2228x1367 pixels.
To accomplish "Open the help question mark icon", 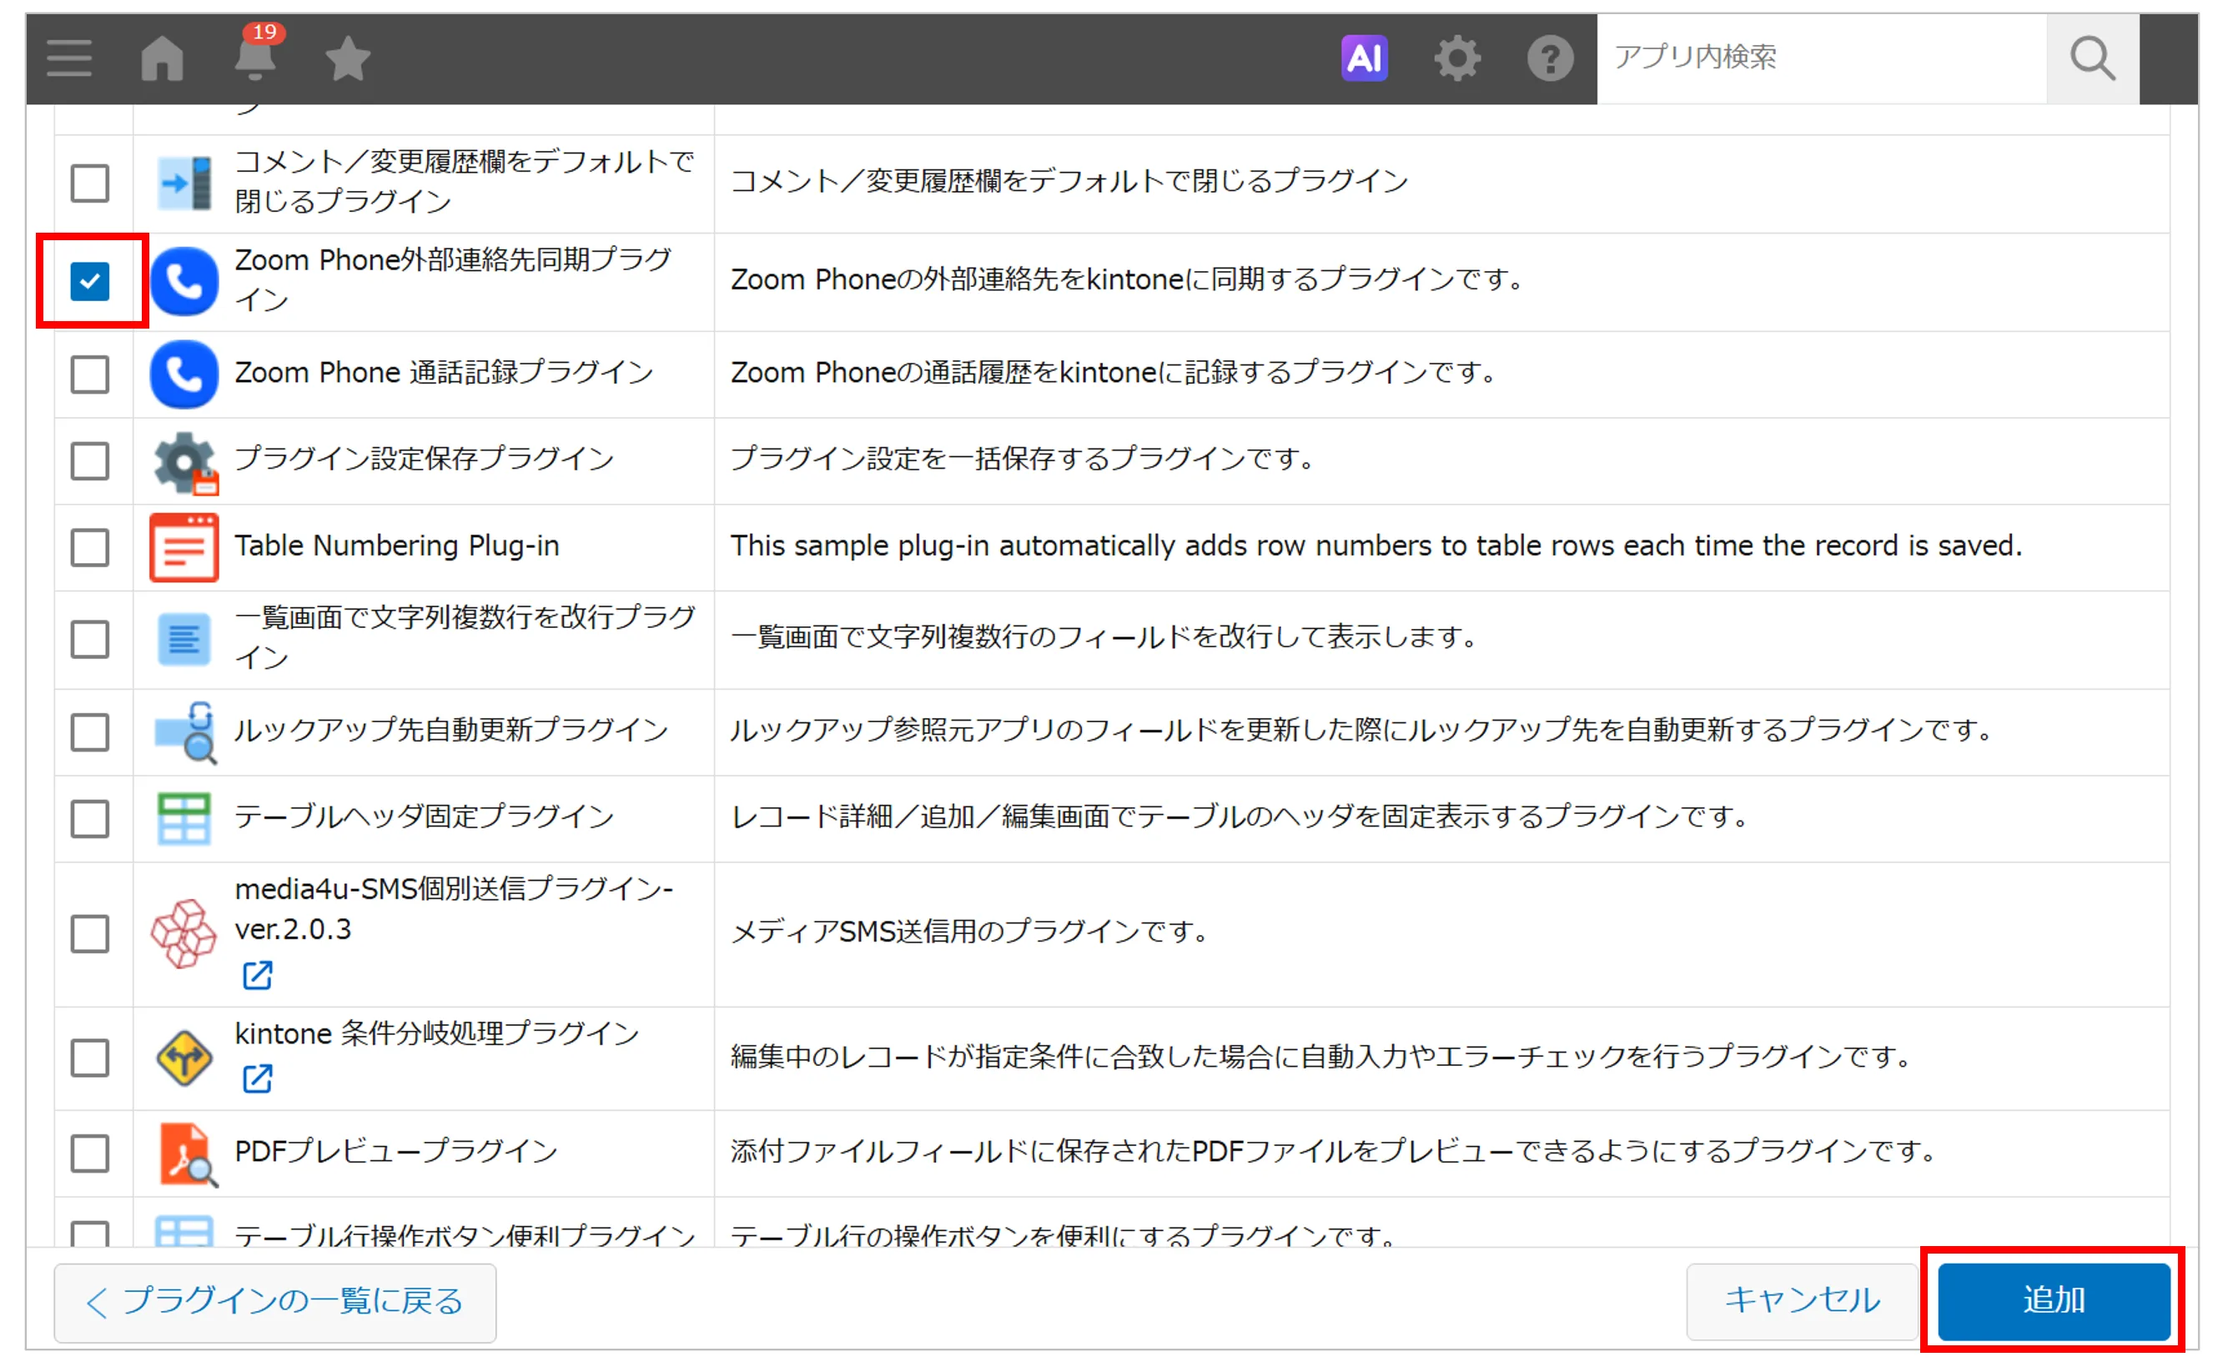I will tap(1550, 58).
